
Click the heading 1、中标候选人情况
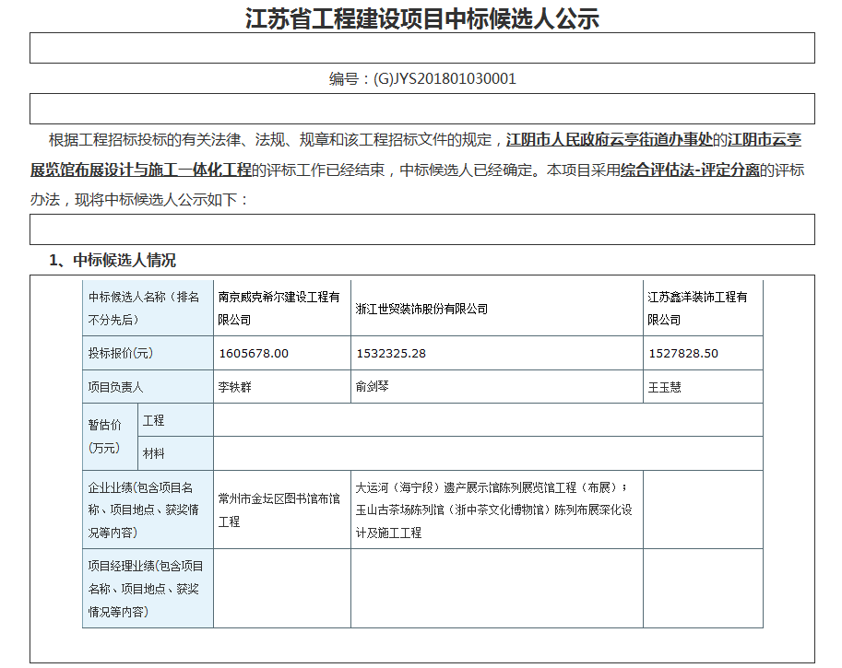[x=112, y=260]
